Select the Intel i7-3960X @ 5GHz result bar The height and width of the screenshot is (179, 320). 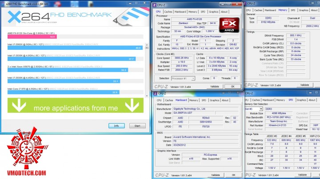[75, 48]
